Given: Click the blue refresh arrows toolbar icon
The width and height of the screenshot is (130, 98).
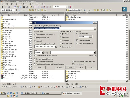Looking at the screenshot, I should click(x=21, y=7).
